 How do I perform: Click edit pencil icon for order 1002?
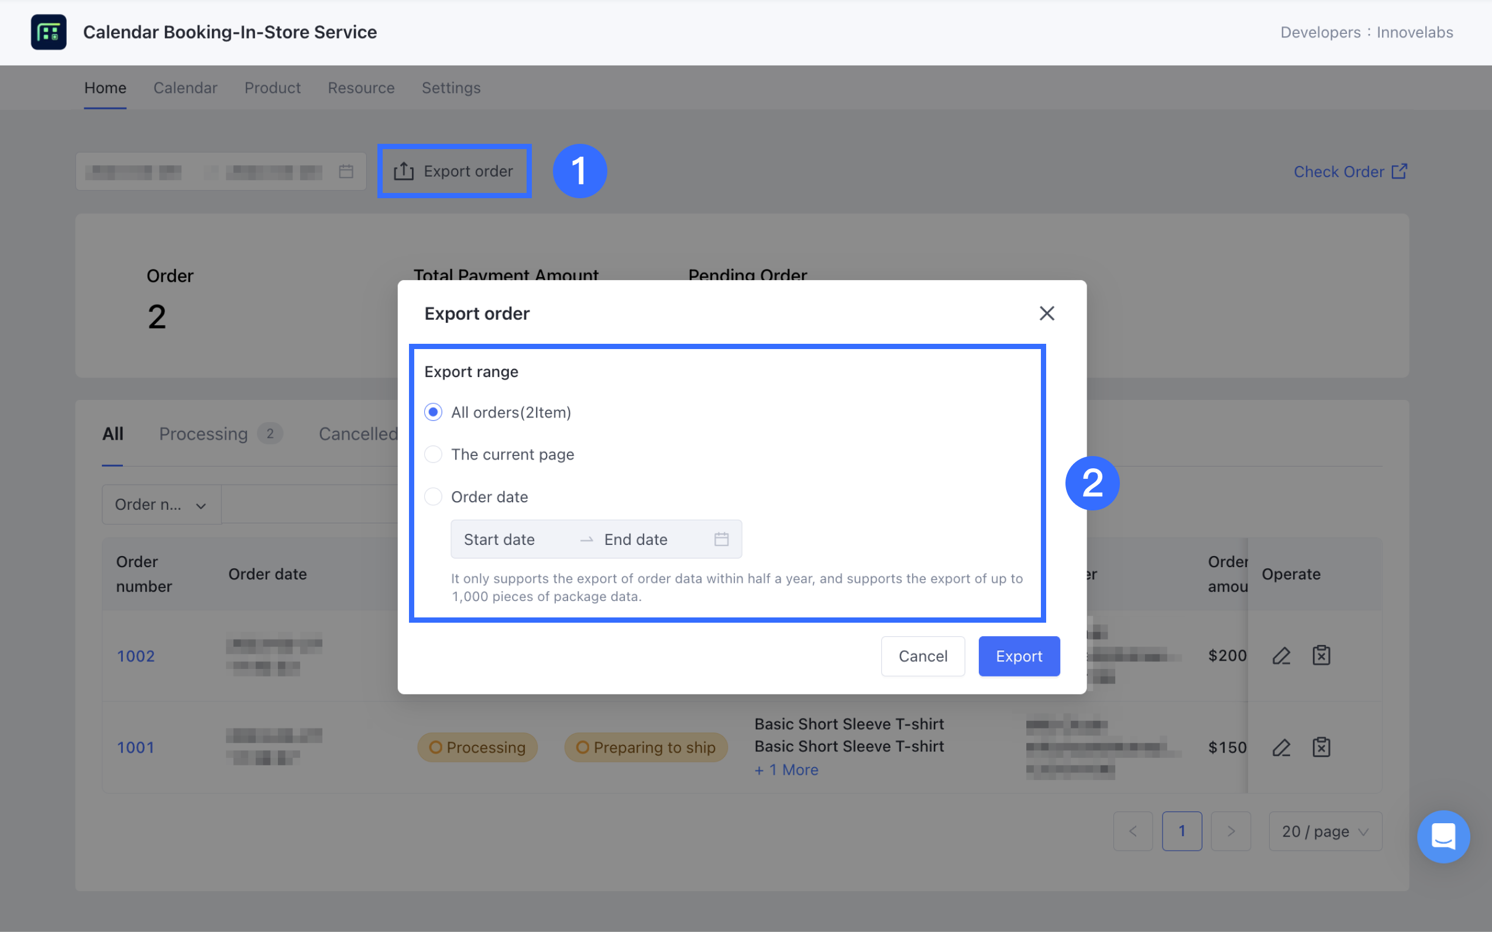click(1281, 655)
